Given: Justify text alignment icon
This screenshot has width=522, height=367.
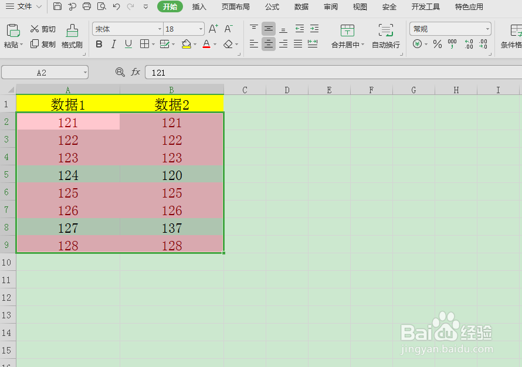Looking at the screenshot, I should [298, 44].
